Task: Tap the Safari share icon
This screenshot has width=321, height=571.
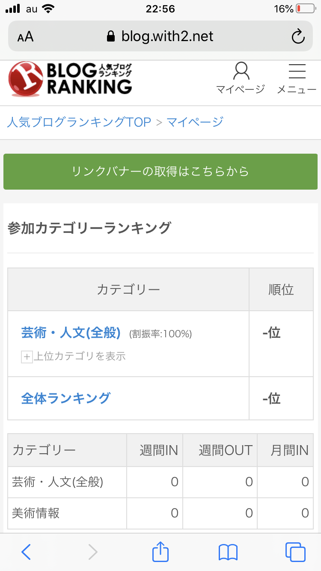Action: pos(160,552)
